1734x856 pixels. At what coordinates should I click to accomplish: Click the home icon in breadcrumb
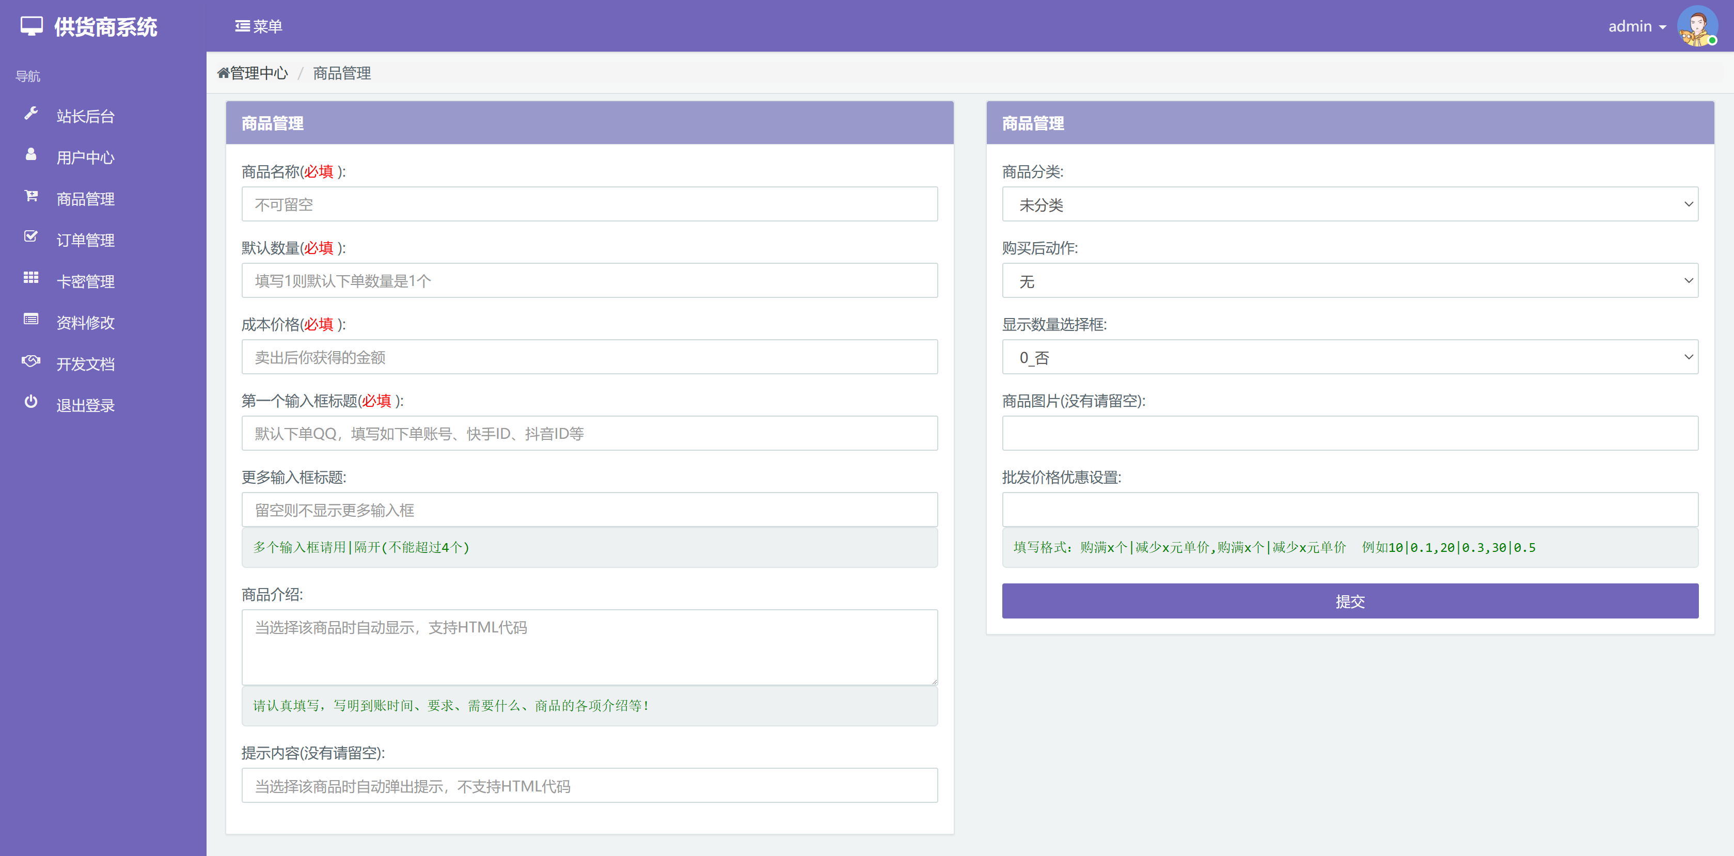pos(224,73)
